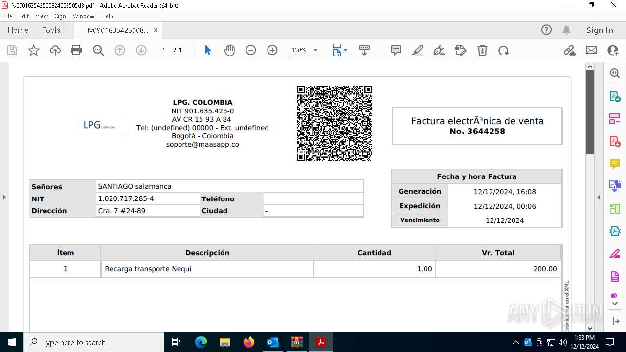This screenshot has height=352, width=626.
Task: Click the invoice QR code
Action: pyautogui.click(x=335, y=123)
